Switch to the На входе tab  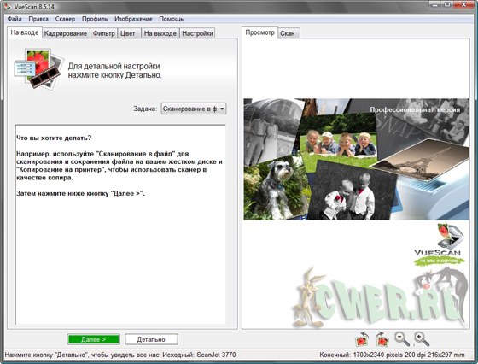tap(25, 32)
